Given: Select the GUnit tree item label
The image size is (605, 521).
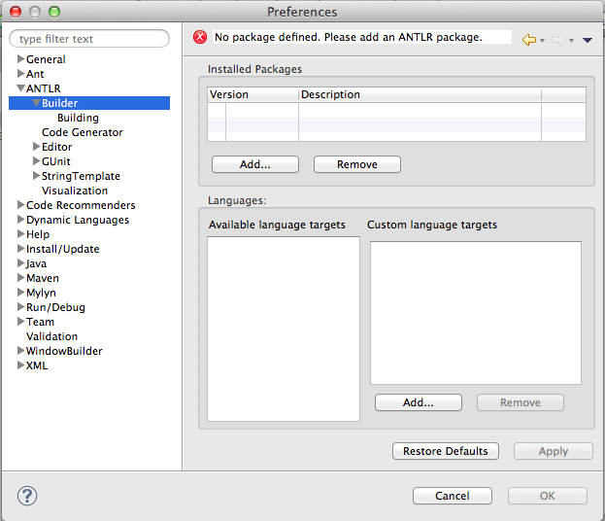Looking at the screenshot, I should [x=56, y=161].
